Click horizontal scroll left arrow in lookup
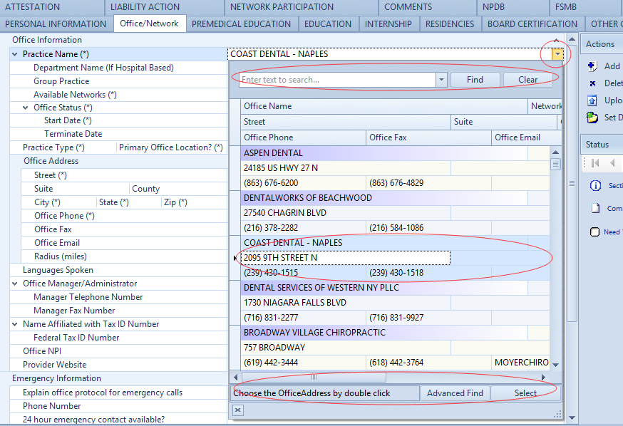This screenshot has width=623, height=426. 235,377
